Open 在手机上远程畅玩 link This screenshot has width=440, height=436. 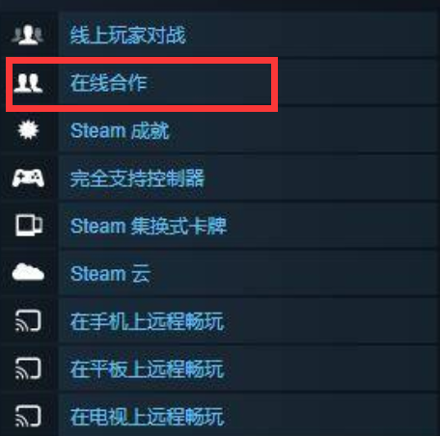coord(147,321)
